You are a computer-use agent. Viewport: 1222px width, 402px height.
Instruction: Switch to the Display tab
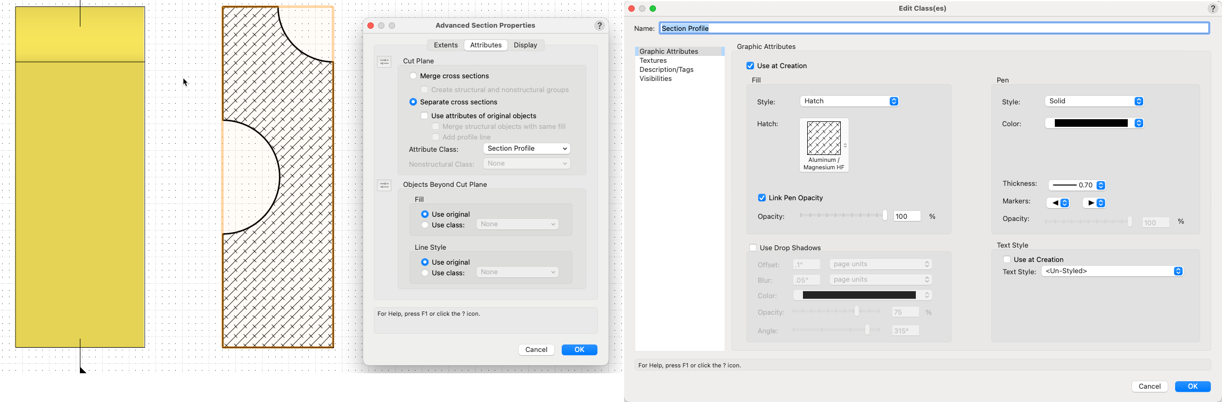click(526, 45)
